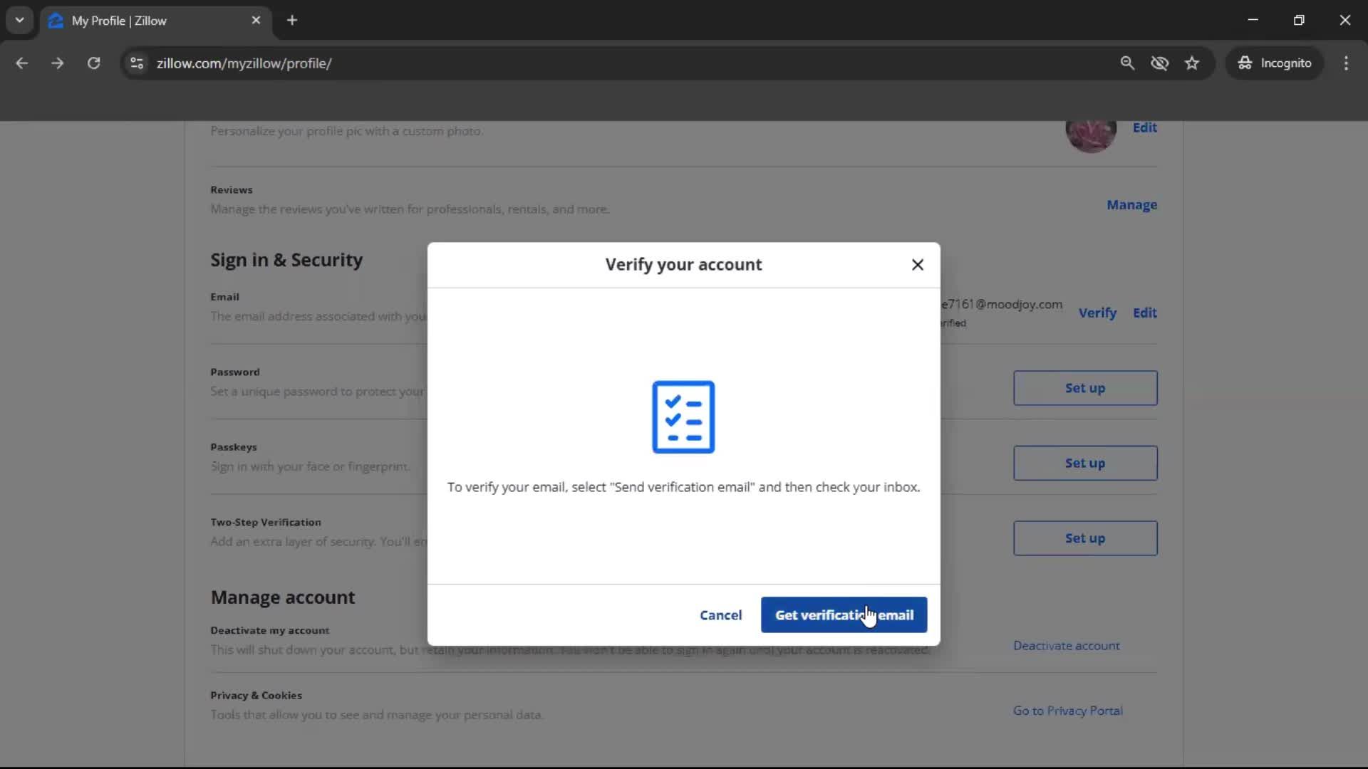
Task: Click inside the address bar
Action: 499,63
